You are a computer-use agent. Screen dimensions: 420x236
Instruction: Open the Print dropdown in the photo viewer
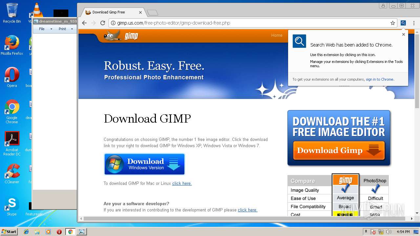tap(66, 29)
